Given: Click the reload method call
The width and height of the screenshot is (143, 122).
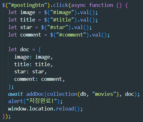Looking at the screenshot, I should tap(65, 109).
